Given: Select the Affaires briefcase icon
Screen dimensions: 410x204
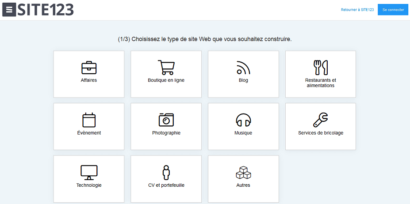Looking at the screenshot, I should (x=89, y=68).
